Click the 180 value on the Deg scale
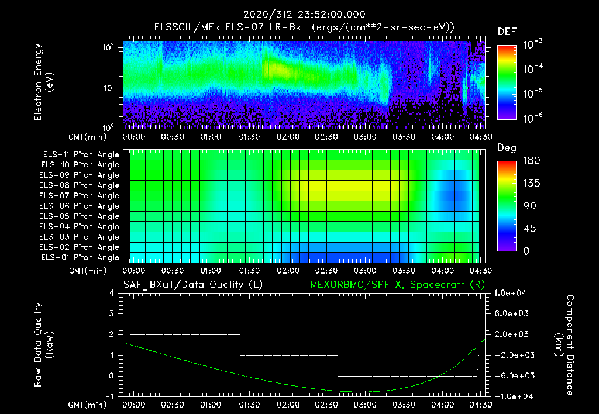This screenshot has height=414, width=599. 531,161
